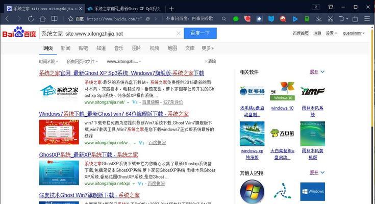Open the windows xp 纯净版 island thumbnail
Viewport: 375px width, 204px height.
click(x=252, y=134)
